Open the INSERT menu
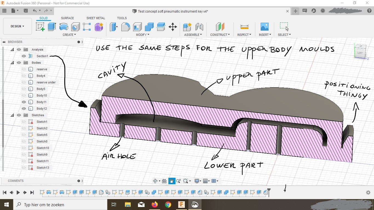The image size is (374, 210). [265, 35]
